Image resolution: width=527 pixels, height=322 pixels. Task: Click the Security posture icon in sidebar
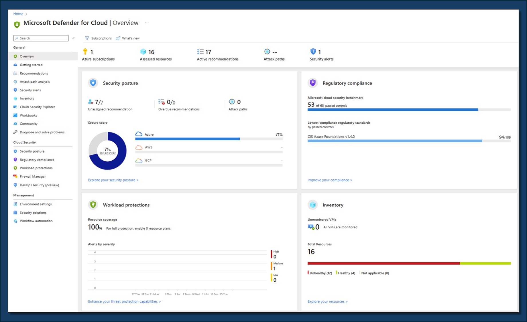[x=15, y=151]
